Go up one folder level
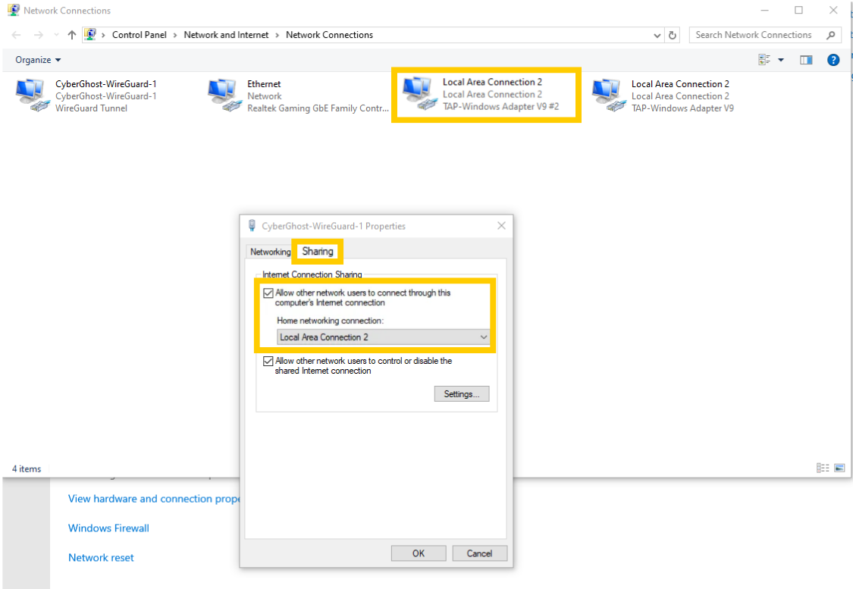Image resolution: width=853 pixels, height=589 pixels. tap(72, 35)
